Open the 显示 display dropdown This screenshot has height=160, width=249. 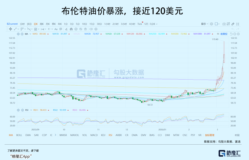pyautogui.click(x=205, y=24)
